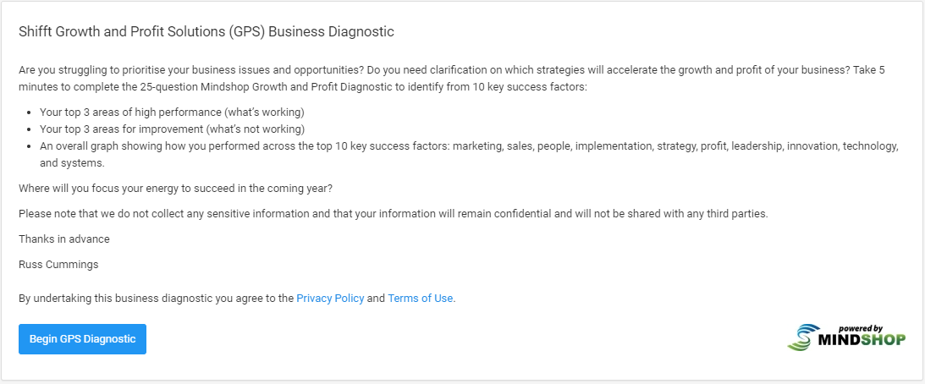Select the Shifft GPS Business Diagnostic heading
The width and height of the screenshot is (925, 384).
(x=206, y=32)
